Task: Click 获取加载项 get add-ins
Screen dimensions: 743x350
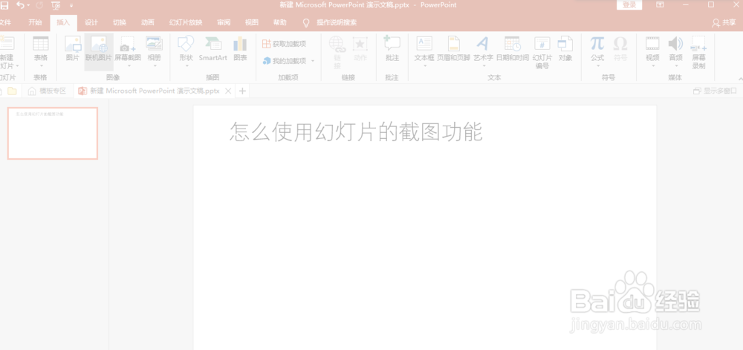Action: coord(285,44)
